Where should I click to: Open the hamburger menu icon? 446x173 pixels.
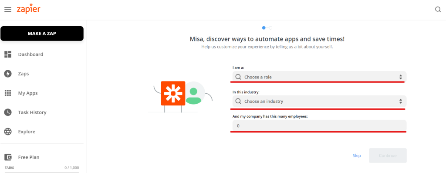click(8, 10)
